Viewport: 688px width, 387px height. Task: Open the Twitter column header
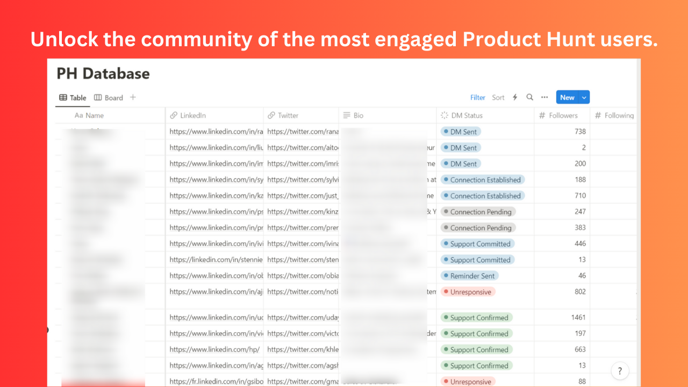click(x=283, y=116)
